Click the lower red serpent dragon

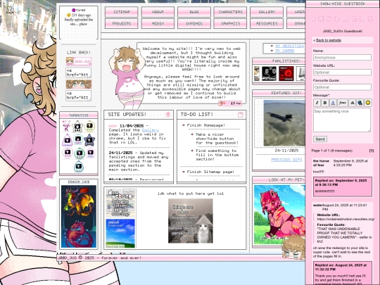coord(79,233)
